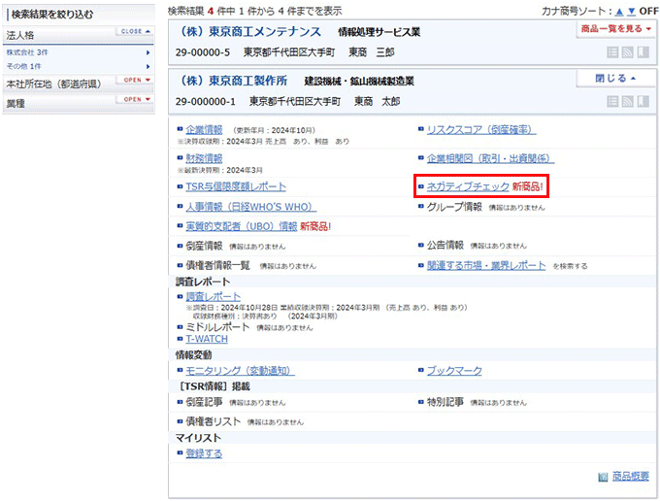
Task: Open 企業情報 link
Action: tap(204, 130)
